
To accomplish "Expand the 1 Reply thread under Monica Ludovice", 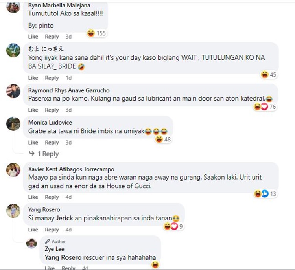I will click(44, 154).
